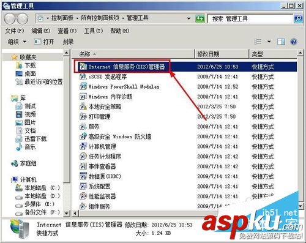Open 桌面 in the favorites sidebar
This screenshot has height=243, width=306.
(30, 73)
